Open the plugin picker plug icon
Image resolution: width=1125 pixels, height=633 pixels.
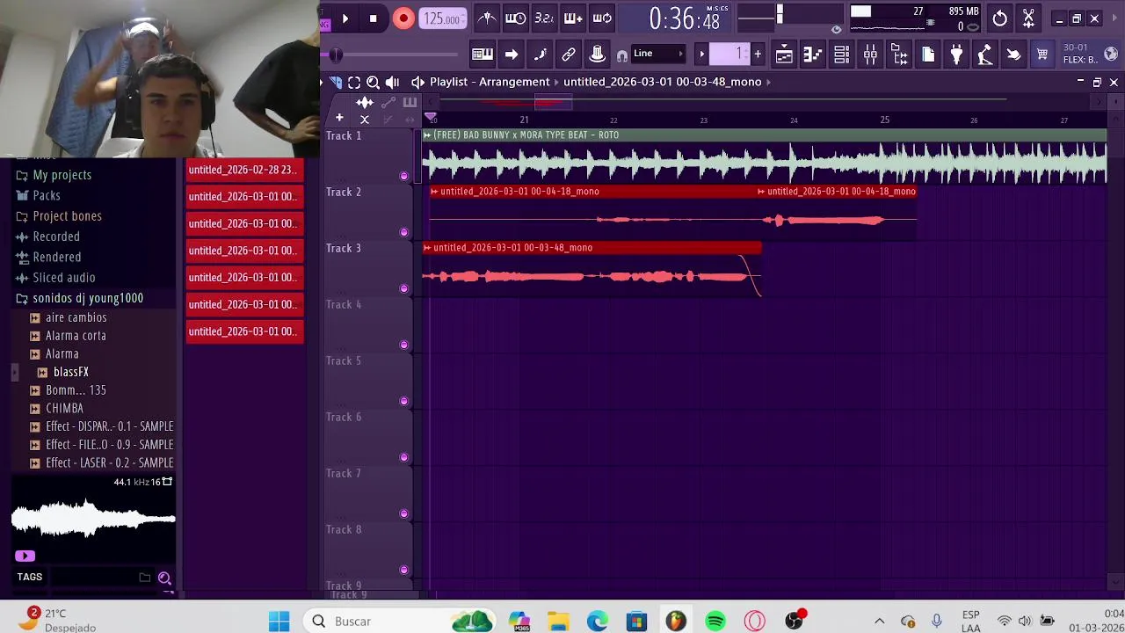pyautogui.click(x=956, y=55)
